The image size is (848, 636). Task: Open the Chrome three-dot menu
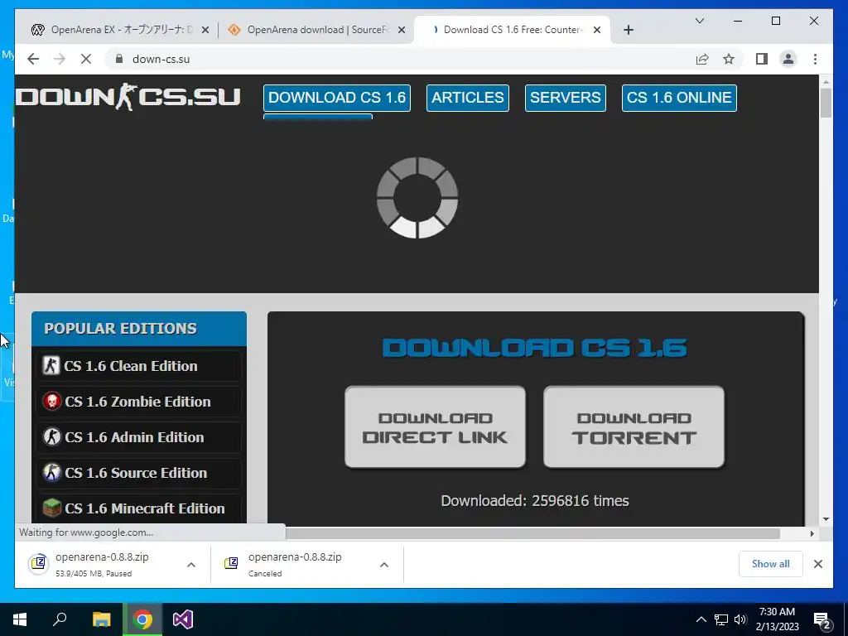pyautogui.click(x=815, y=59)
